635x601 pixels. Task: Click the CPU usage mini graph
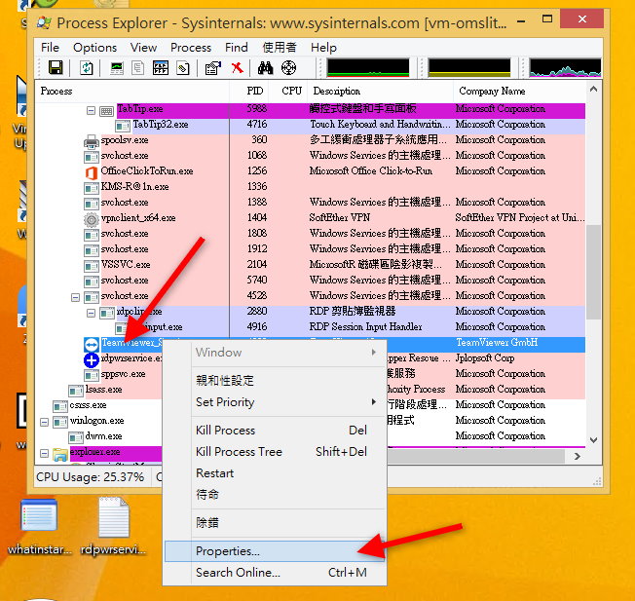(368, 67)
